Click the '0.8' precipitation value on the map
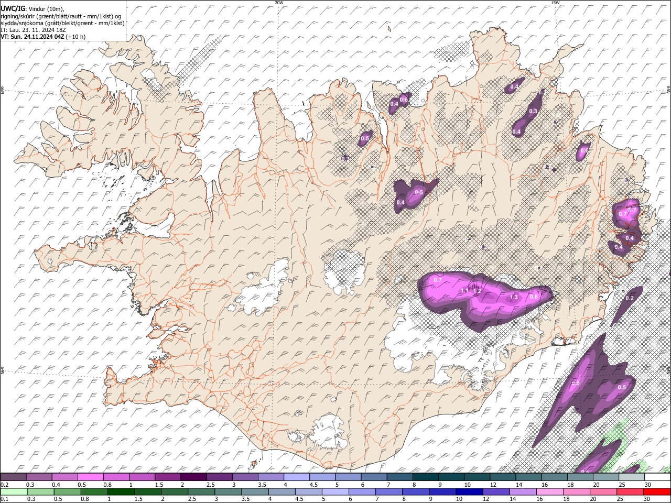The height and width of the screenshot is (503, 671). tap(534, 297)
